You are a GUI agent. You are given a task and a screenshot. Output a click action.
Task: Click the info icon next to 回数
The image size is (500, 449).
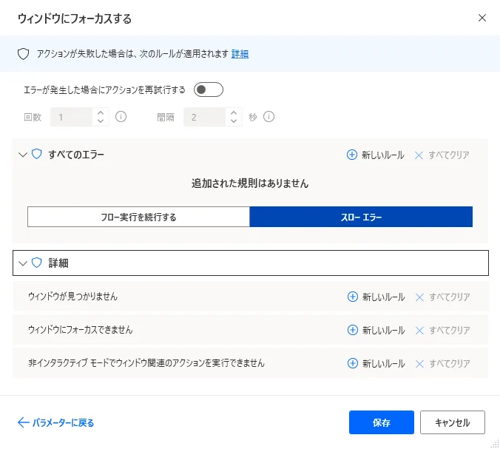coord(121,117)
